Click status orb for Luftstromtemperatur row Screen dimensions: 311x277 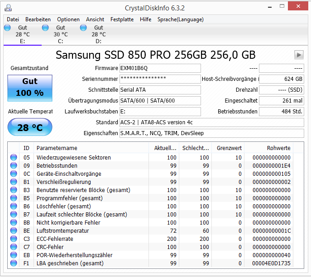(14, 230)
